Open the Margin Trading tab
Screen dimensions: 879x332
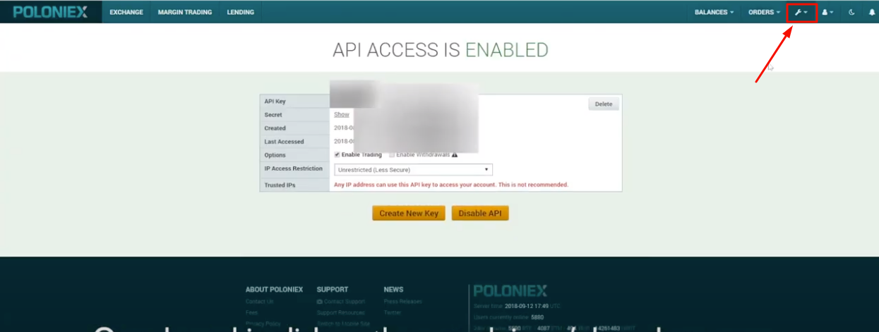tap(185, 12)
